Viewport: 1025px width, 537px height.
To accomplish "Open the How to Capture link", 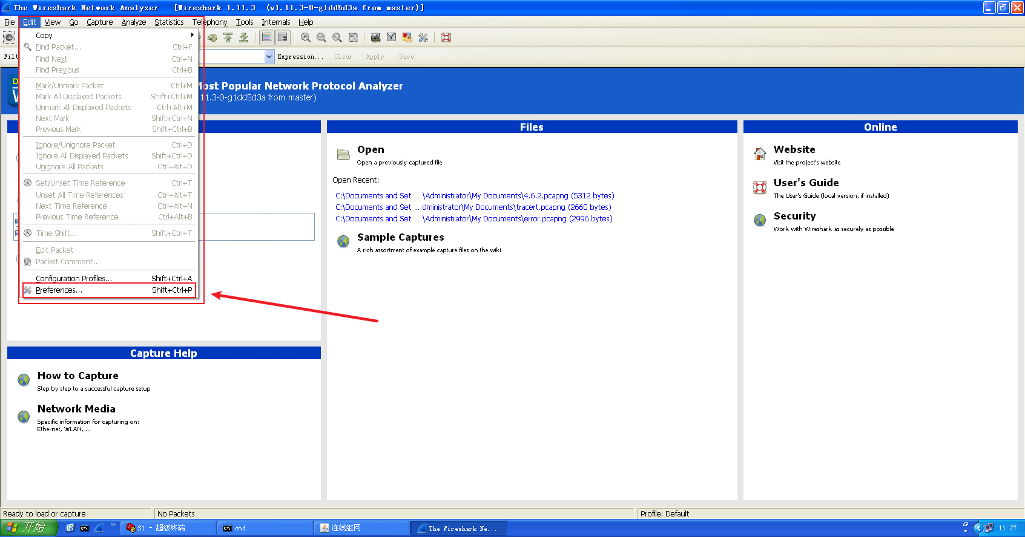I will (x=78, y=376).
